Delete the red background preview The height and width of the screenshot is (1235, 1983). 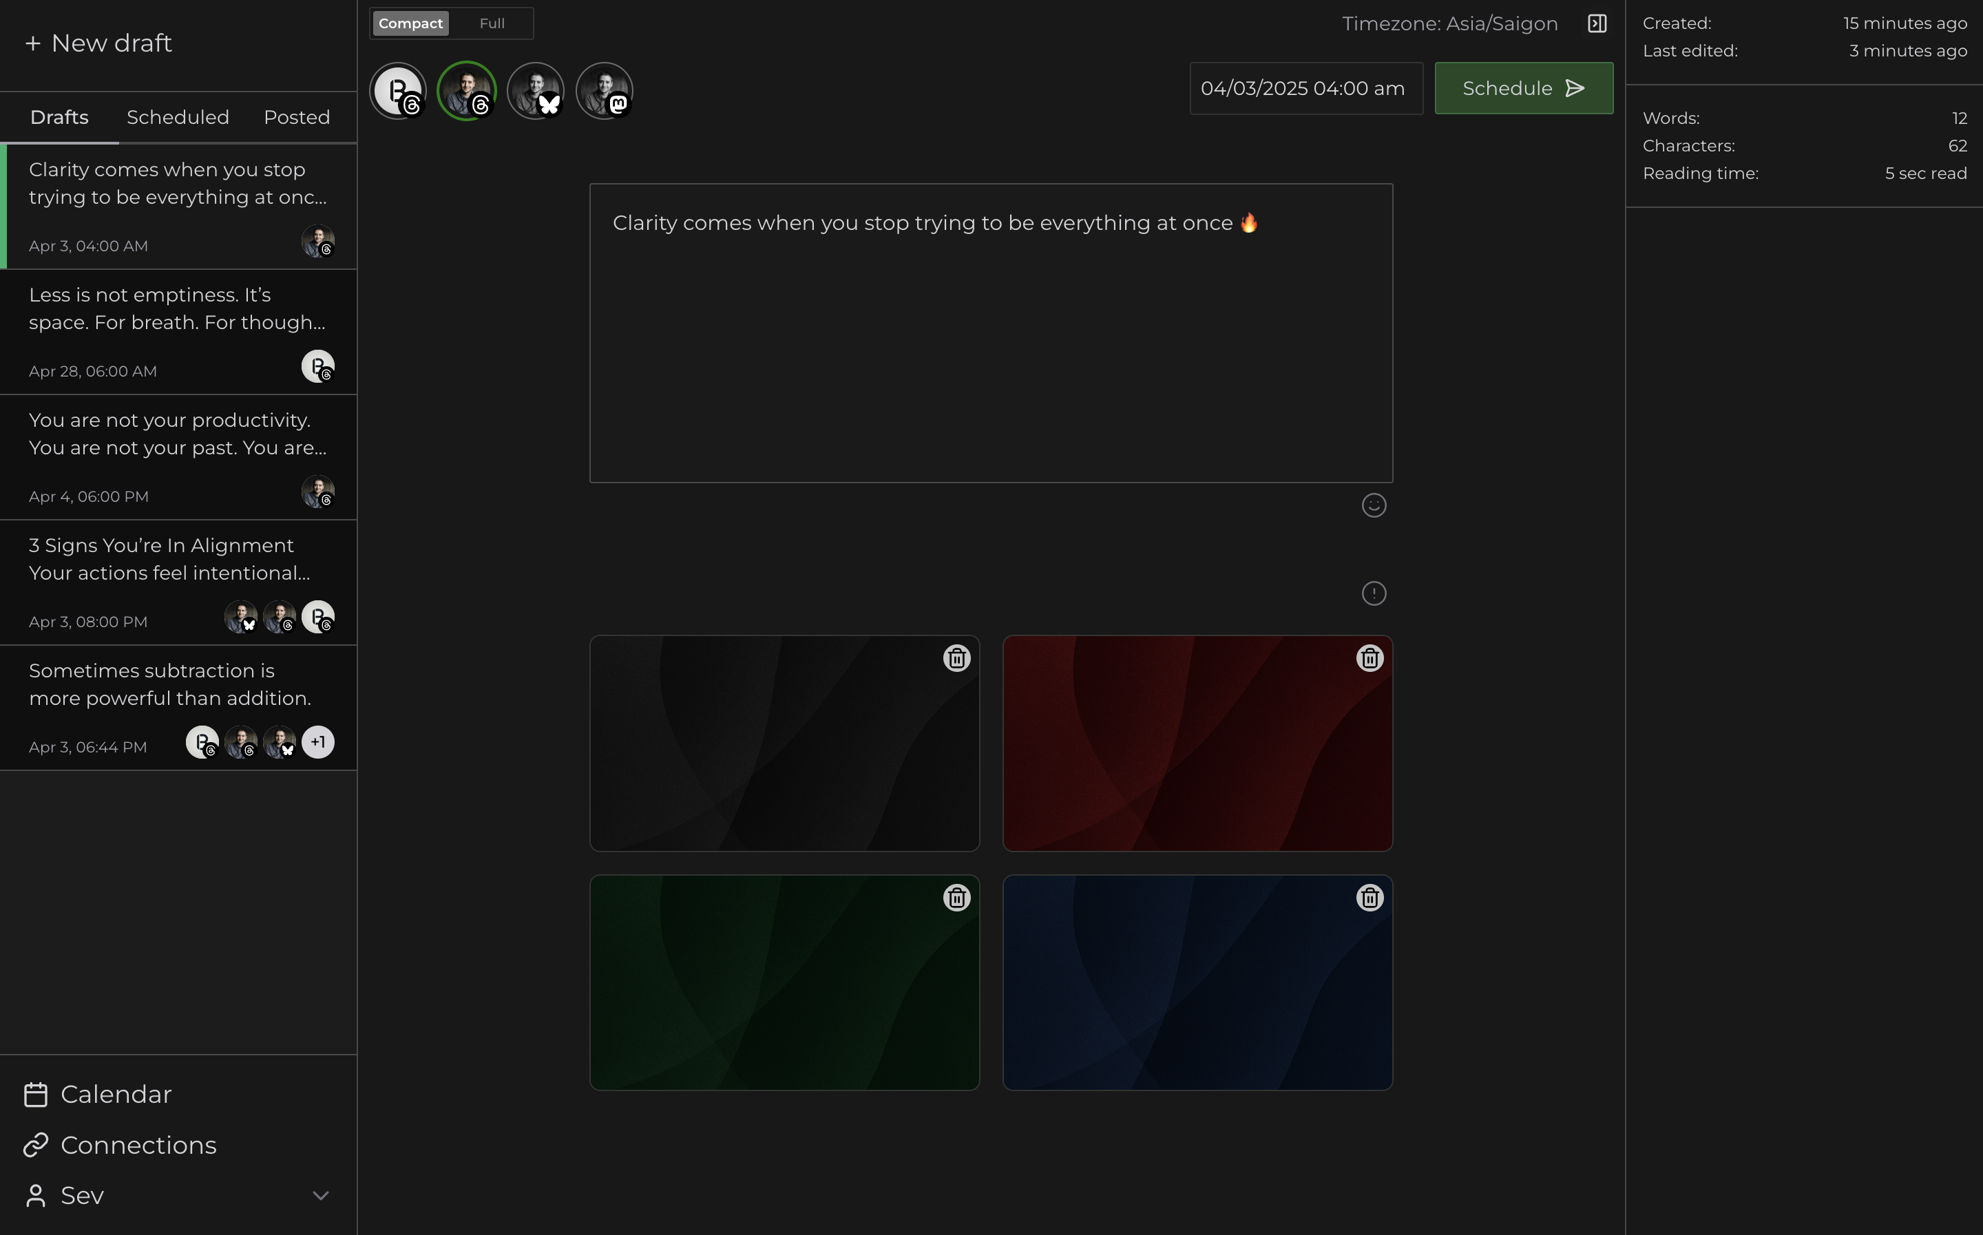[1369, 658]
